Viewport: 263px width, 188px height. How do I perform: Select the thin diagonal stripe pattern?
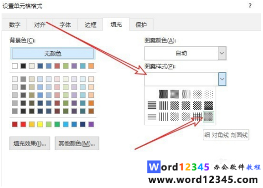point(186,117)
